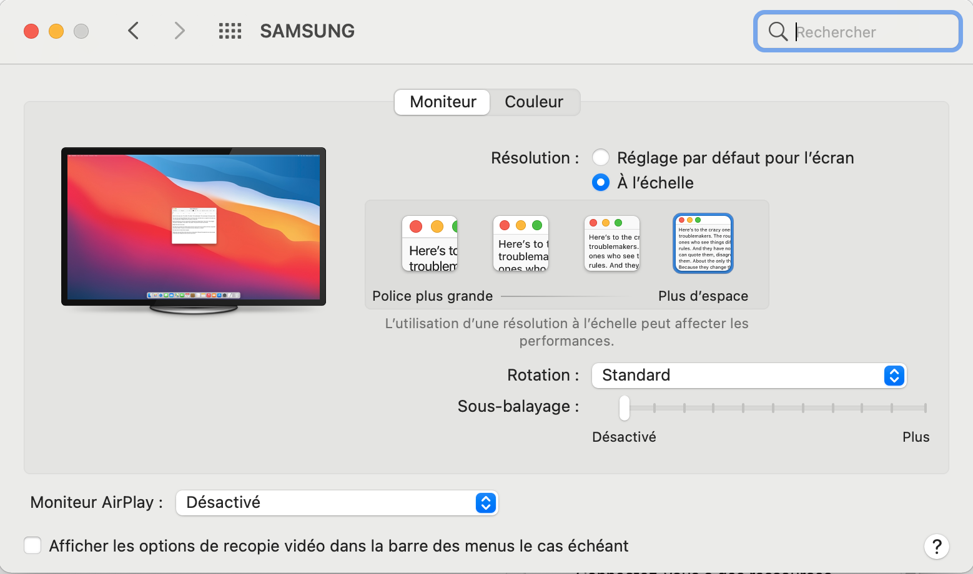The height and width of the screenshot is (574, 973).
Task: Open the Moniteur AirPlay Désactivé dropdown
Action: click(x=337, y=503)
